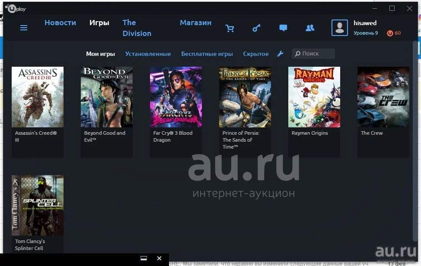
Task: Click the Поиск search field
Action: [x=313, y=54]
